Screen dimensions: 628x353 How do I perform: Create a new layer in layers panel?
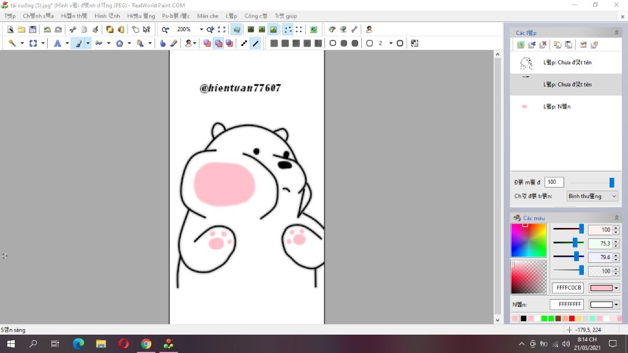pyautogui.click(x=521, y=44)
